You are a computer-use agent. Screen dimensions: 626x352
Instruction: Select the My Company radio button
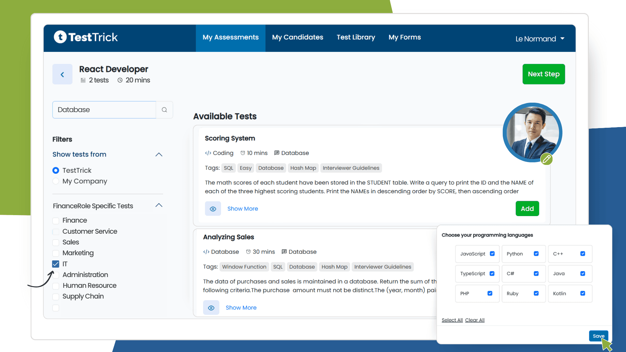[x=56, y=181]
